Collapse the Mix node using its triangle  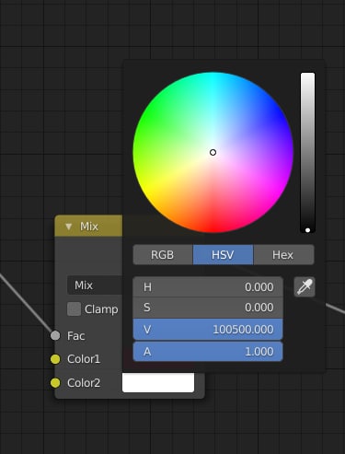click(x=69, y=227)
